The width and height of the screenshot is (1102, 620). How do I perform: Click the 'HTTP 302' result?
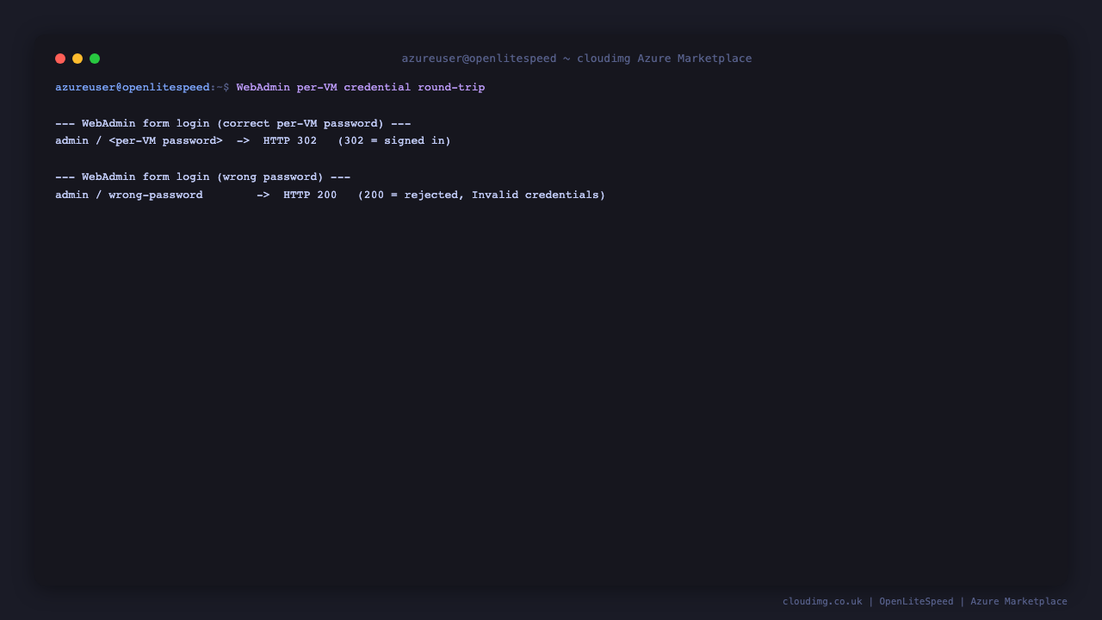290,140
